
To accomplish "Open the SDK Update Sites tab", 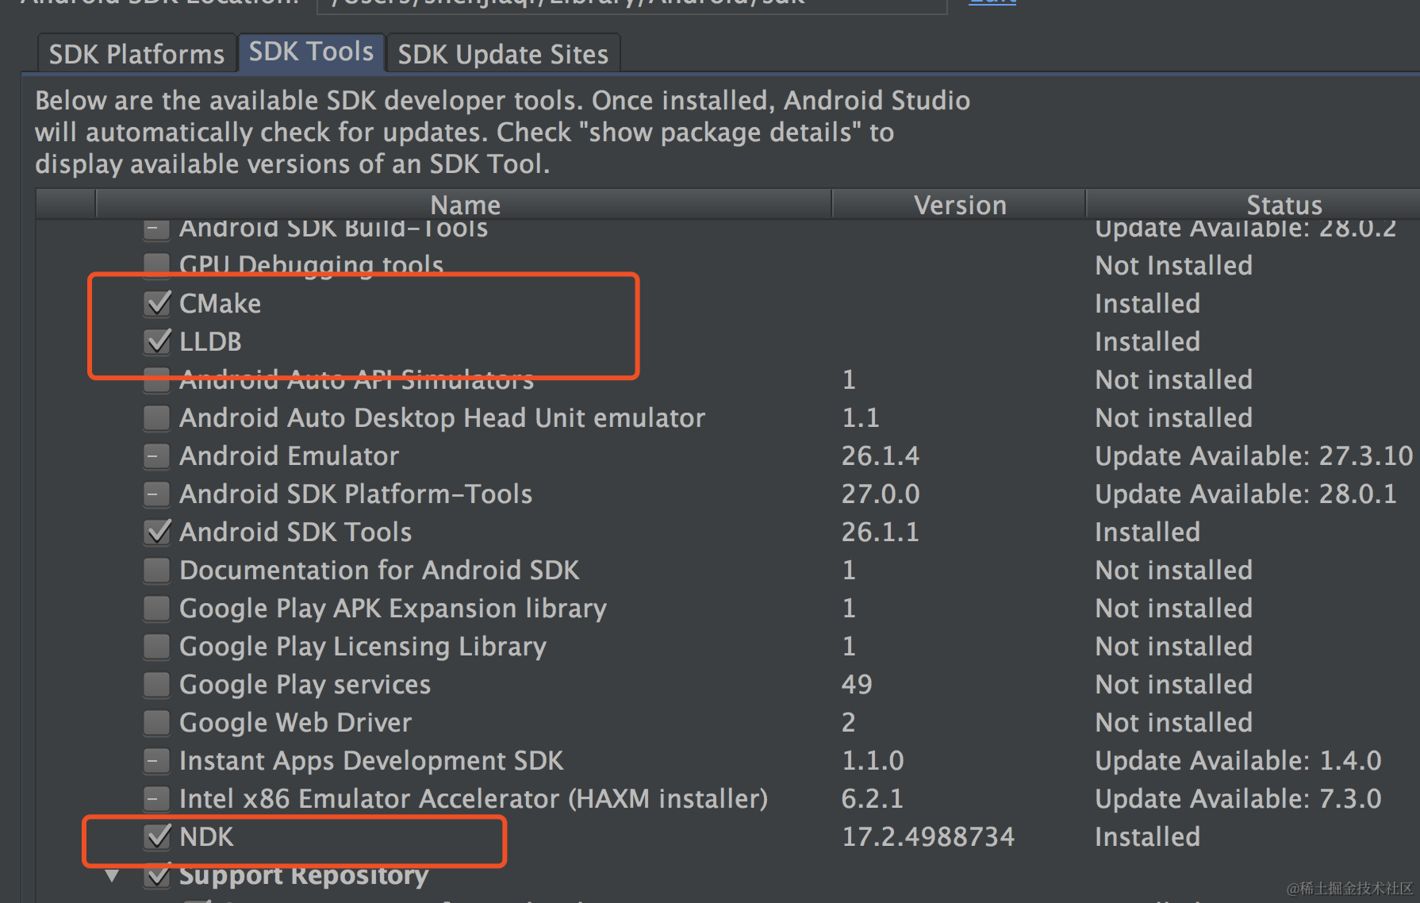I will 503,54.
